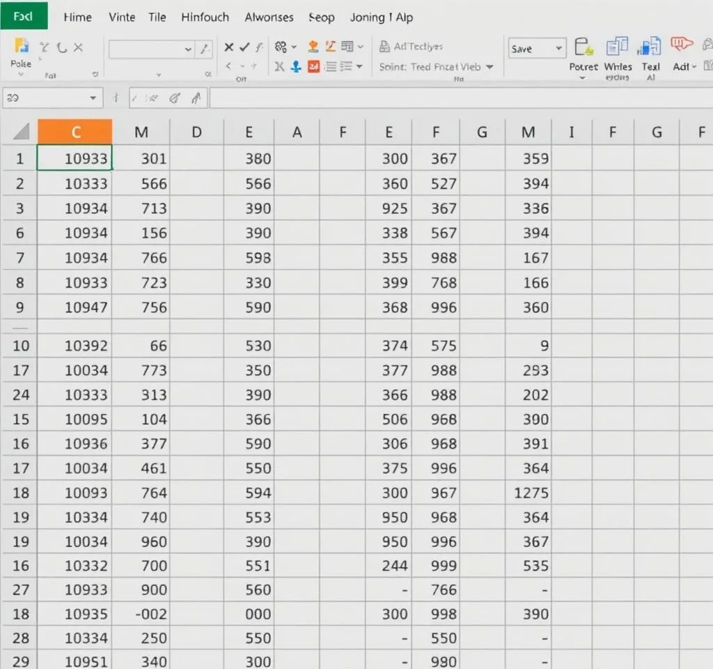Click the Ad Tectlyes button
Viewport: 713px width, 669px height.
click(411, 47)
